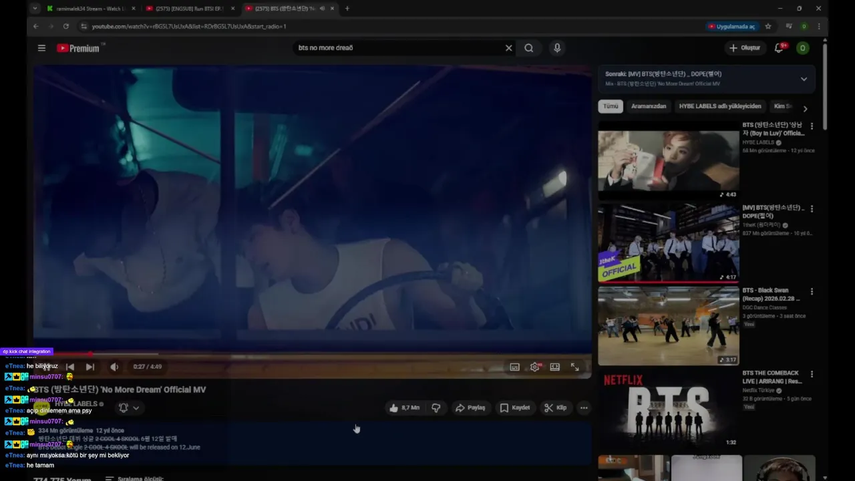Open more actions ellipsis below video
The height and width of the screenshot is (481, 855).
584,408
